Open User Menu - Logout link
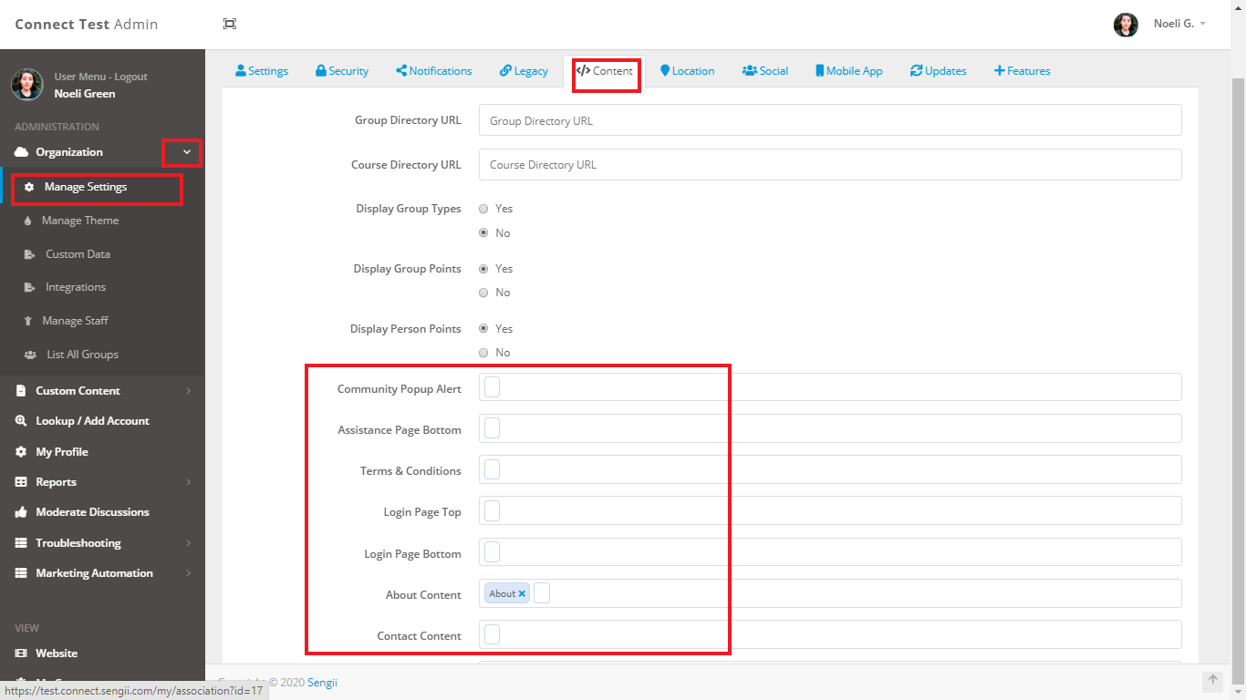 coord(100,77)
